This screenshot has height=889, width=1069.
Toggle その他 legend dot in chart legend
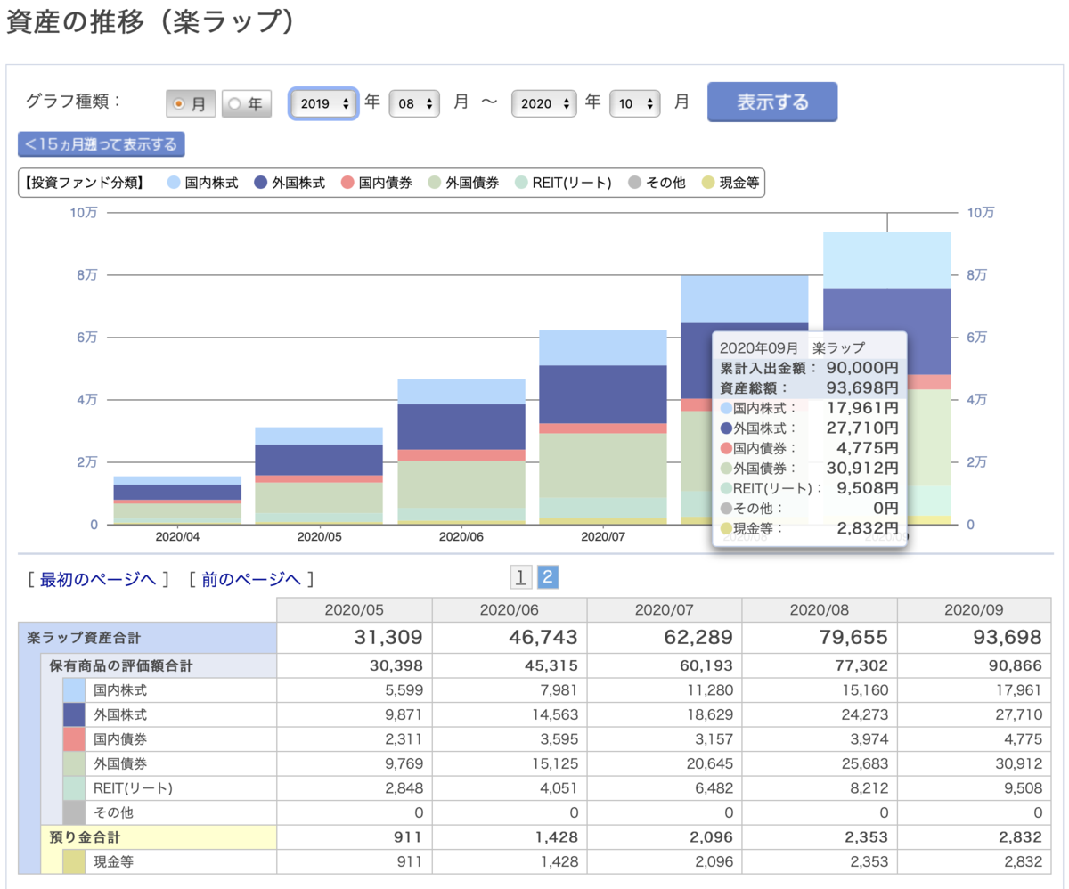click(x=634, y=184)
